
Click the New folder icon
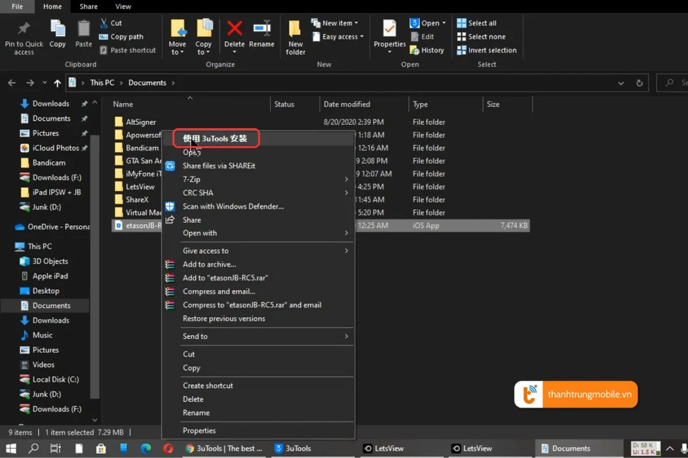pyautogui.click(x=295, y=30)
